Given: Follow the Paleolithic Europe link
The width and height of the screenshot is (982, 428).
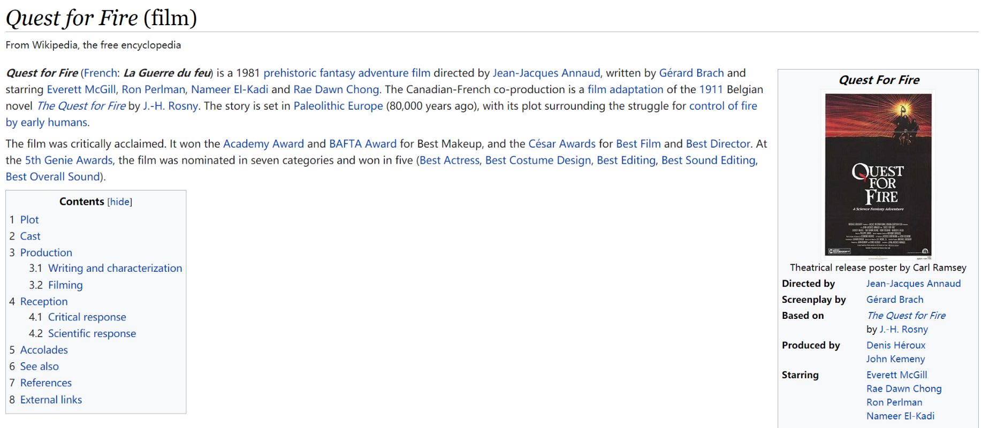Looking at the screenshot, I should click(x=338, y=106).
